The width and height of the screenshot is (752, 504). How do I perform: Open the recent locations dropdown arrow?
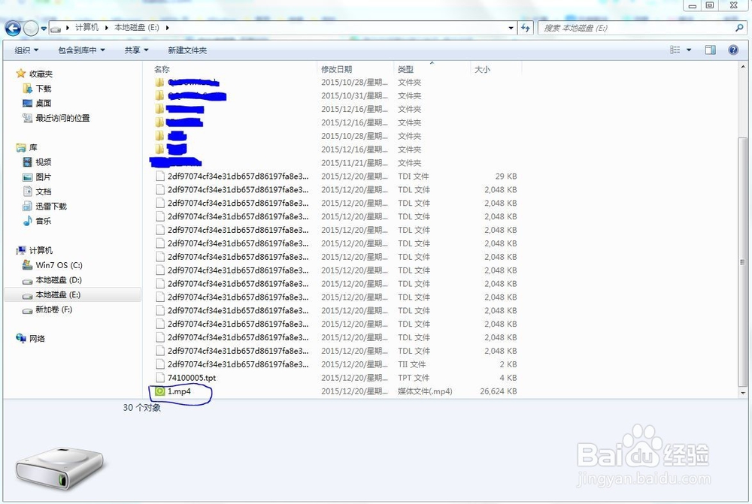point(44,29)
